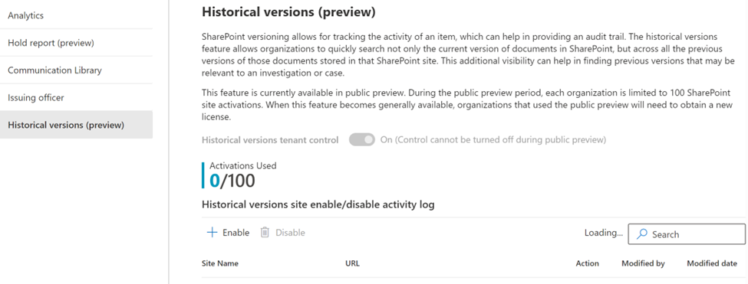Viewport: 748px width, 284px height.
Task: Click the site enable/disable activity log heading
Action: coord(318,205)
